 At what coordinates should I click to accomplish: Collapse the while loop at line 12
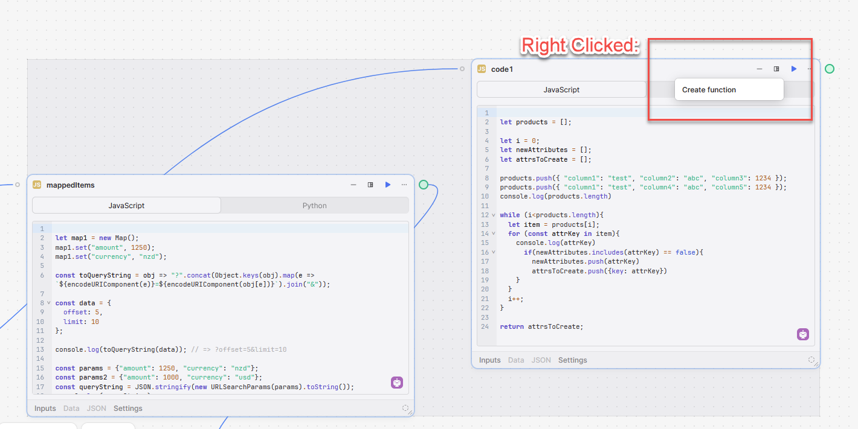[x=494, y=215]
